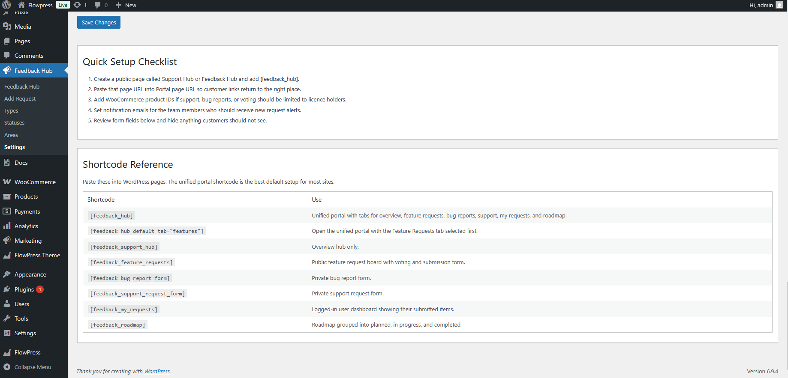The height and width of the screenshot is (378, 788).
Task: Click the Analytics bar chart icon
Action: coord(7,226)
